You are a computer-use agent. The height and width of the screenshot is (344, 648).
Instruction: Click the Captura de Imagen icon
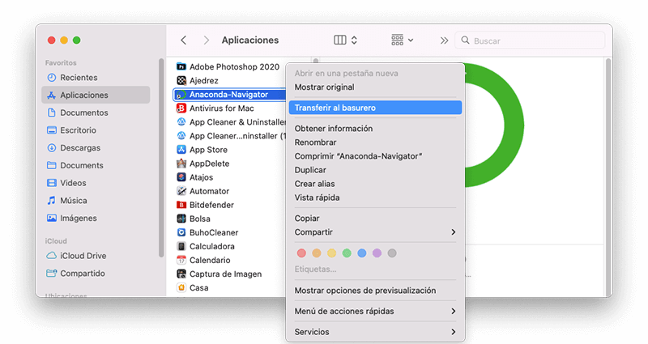pos(181,274)
